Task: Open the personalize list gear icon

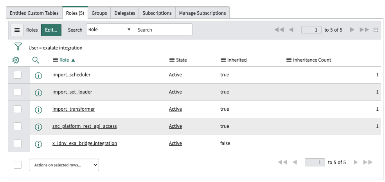Action: (16, 60)
